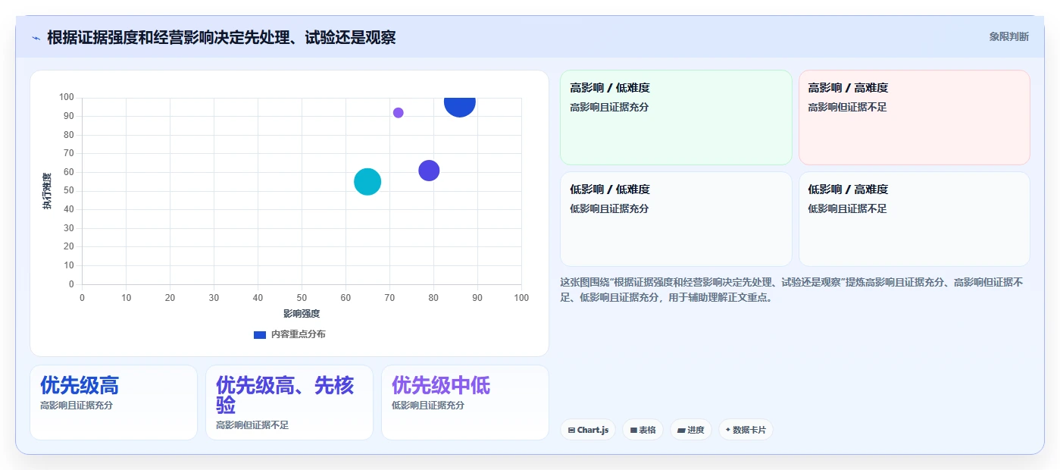The height and width of the screenshot is (470, 1060).
Task: Click the 表格 tag chip
Action: point(643,430)
